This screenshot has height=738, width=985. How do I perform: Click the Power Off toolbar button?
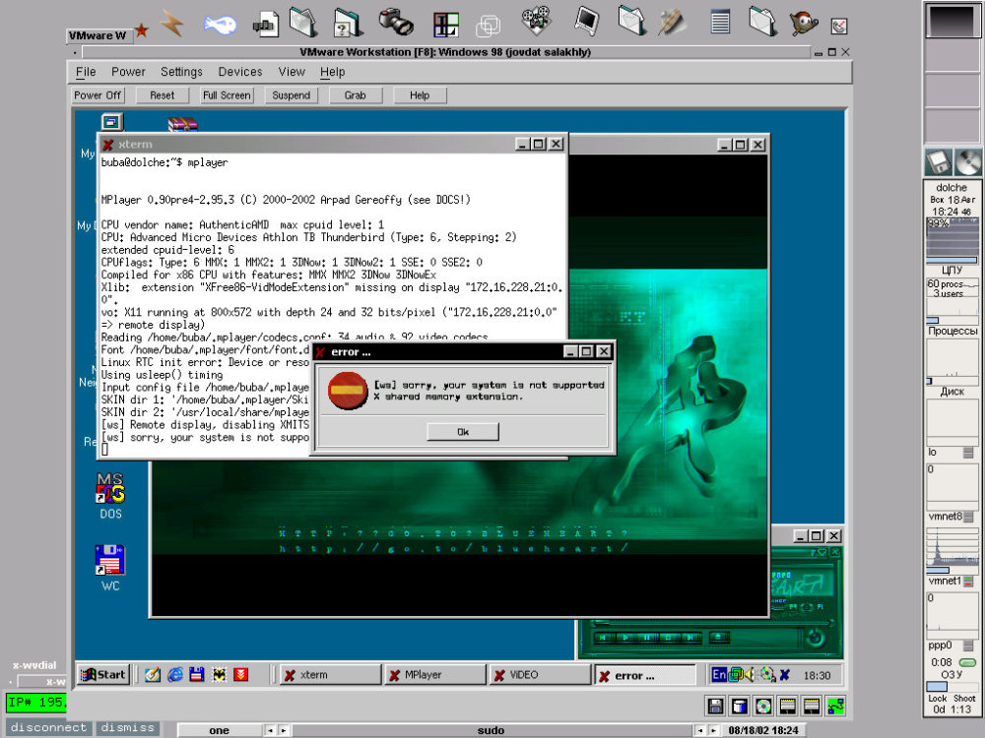tap(98, 95)
